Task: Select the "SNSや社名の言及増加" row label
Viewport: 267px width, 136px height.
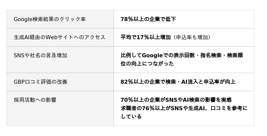Action: pos(40,55)
